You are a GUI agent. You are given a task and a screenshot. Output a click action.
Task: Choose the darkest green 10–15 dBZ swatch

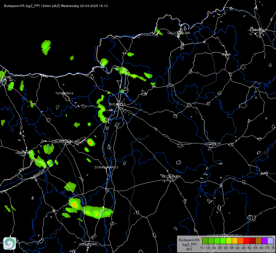click(205, 241)
